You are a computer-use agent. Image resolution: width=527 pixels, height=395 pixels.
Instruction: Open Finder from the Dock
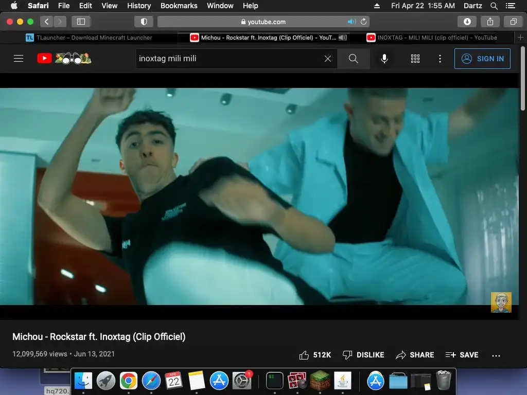click(x=83, y=381)
